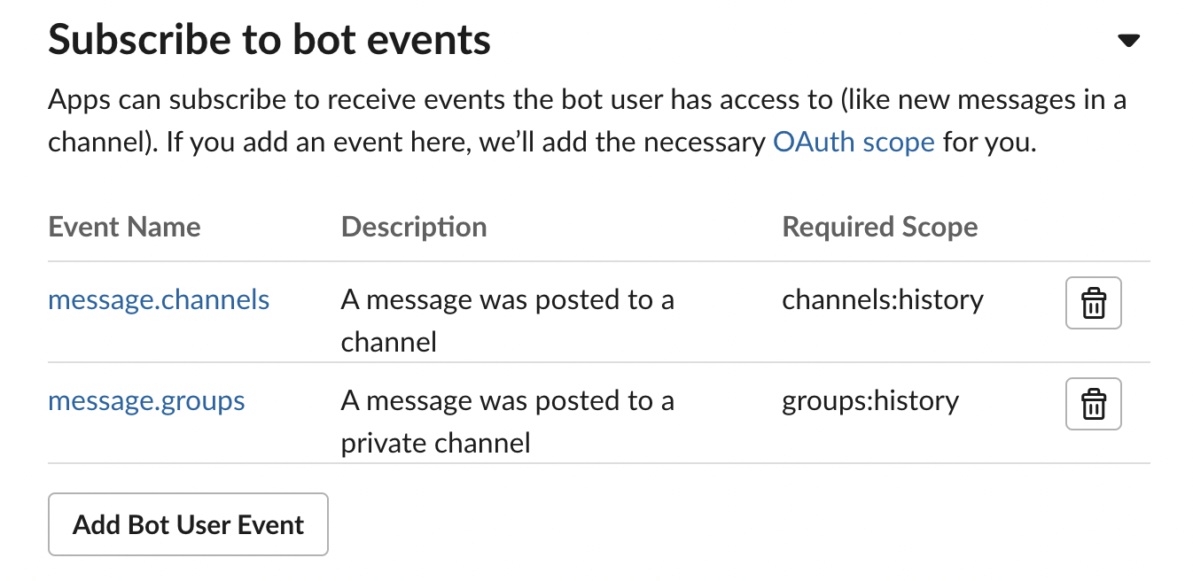Click the Required Scope column header
The image size is (1193, 581).
click(879, 227)
